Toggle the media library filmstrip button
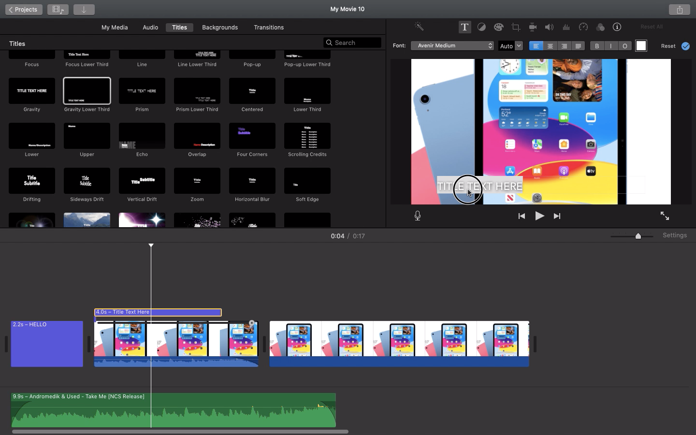 pos(58,9)
